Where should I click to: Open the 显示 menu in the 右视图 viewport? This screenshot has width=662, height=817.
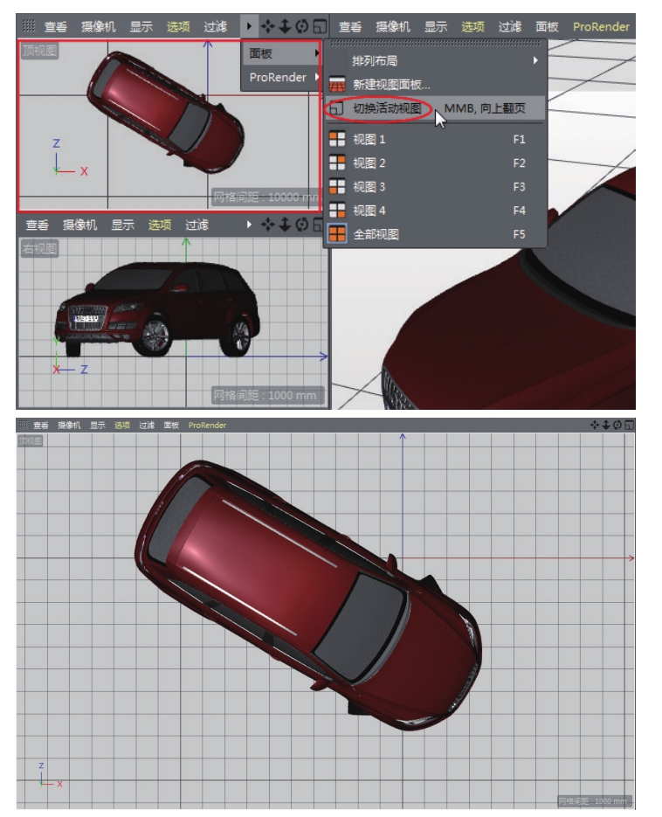click(122, 225)
